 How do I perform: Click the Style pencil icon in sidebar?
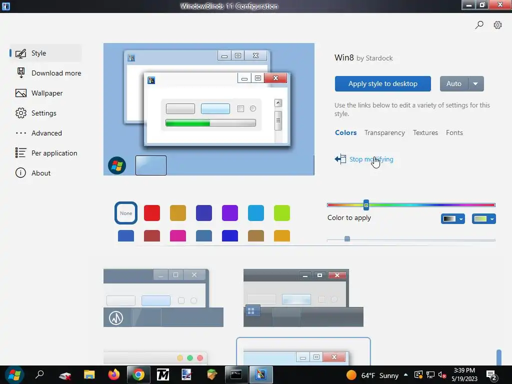click(x=20, y=53)
